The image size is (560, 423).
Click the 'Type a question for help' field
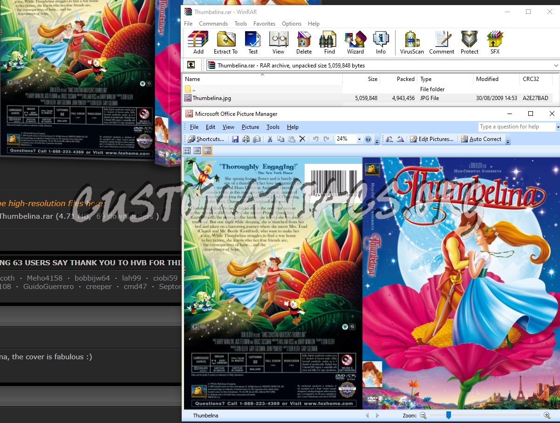click(517, 127)
